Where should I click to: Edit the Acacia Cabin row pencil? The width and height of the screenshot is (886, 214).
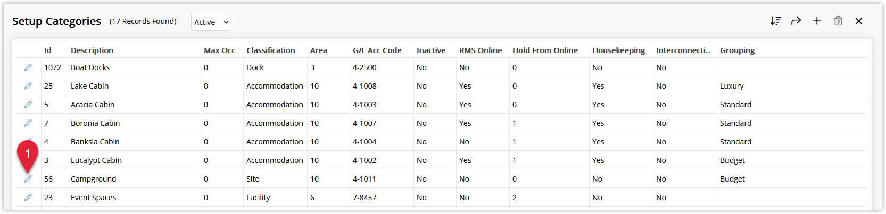(x=28, y=105)
